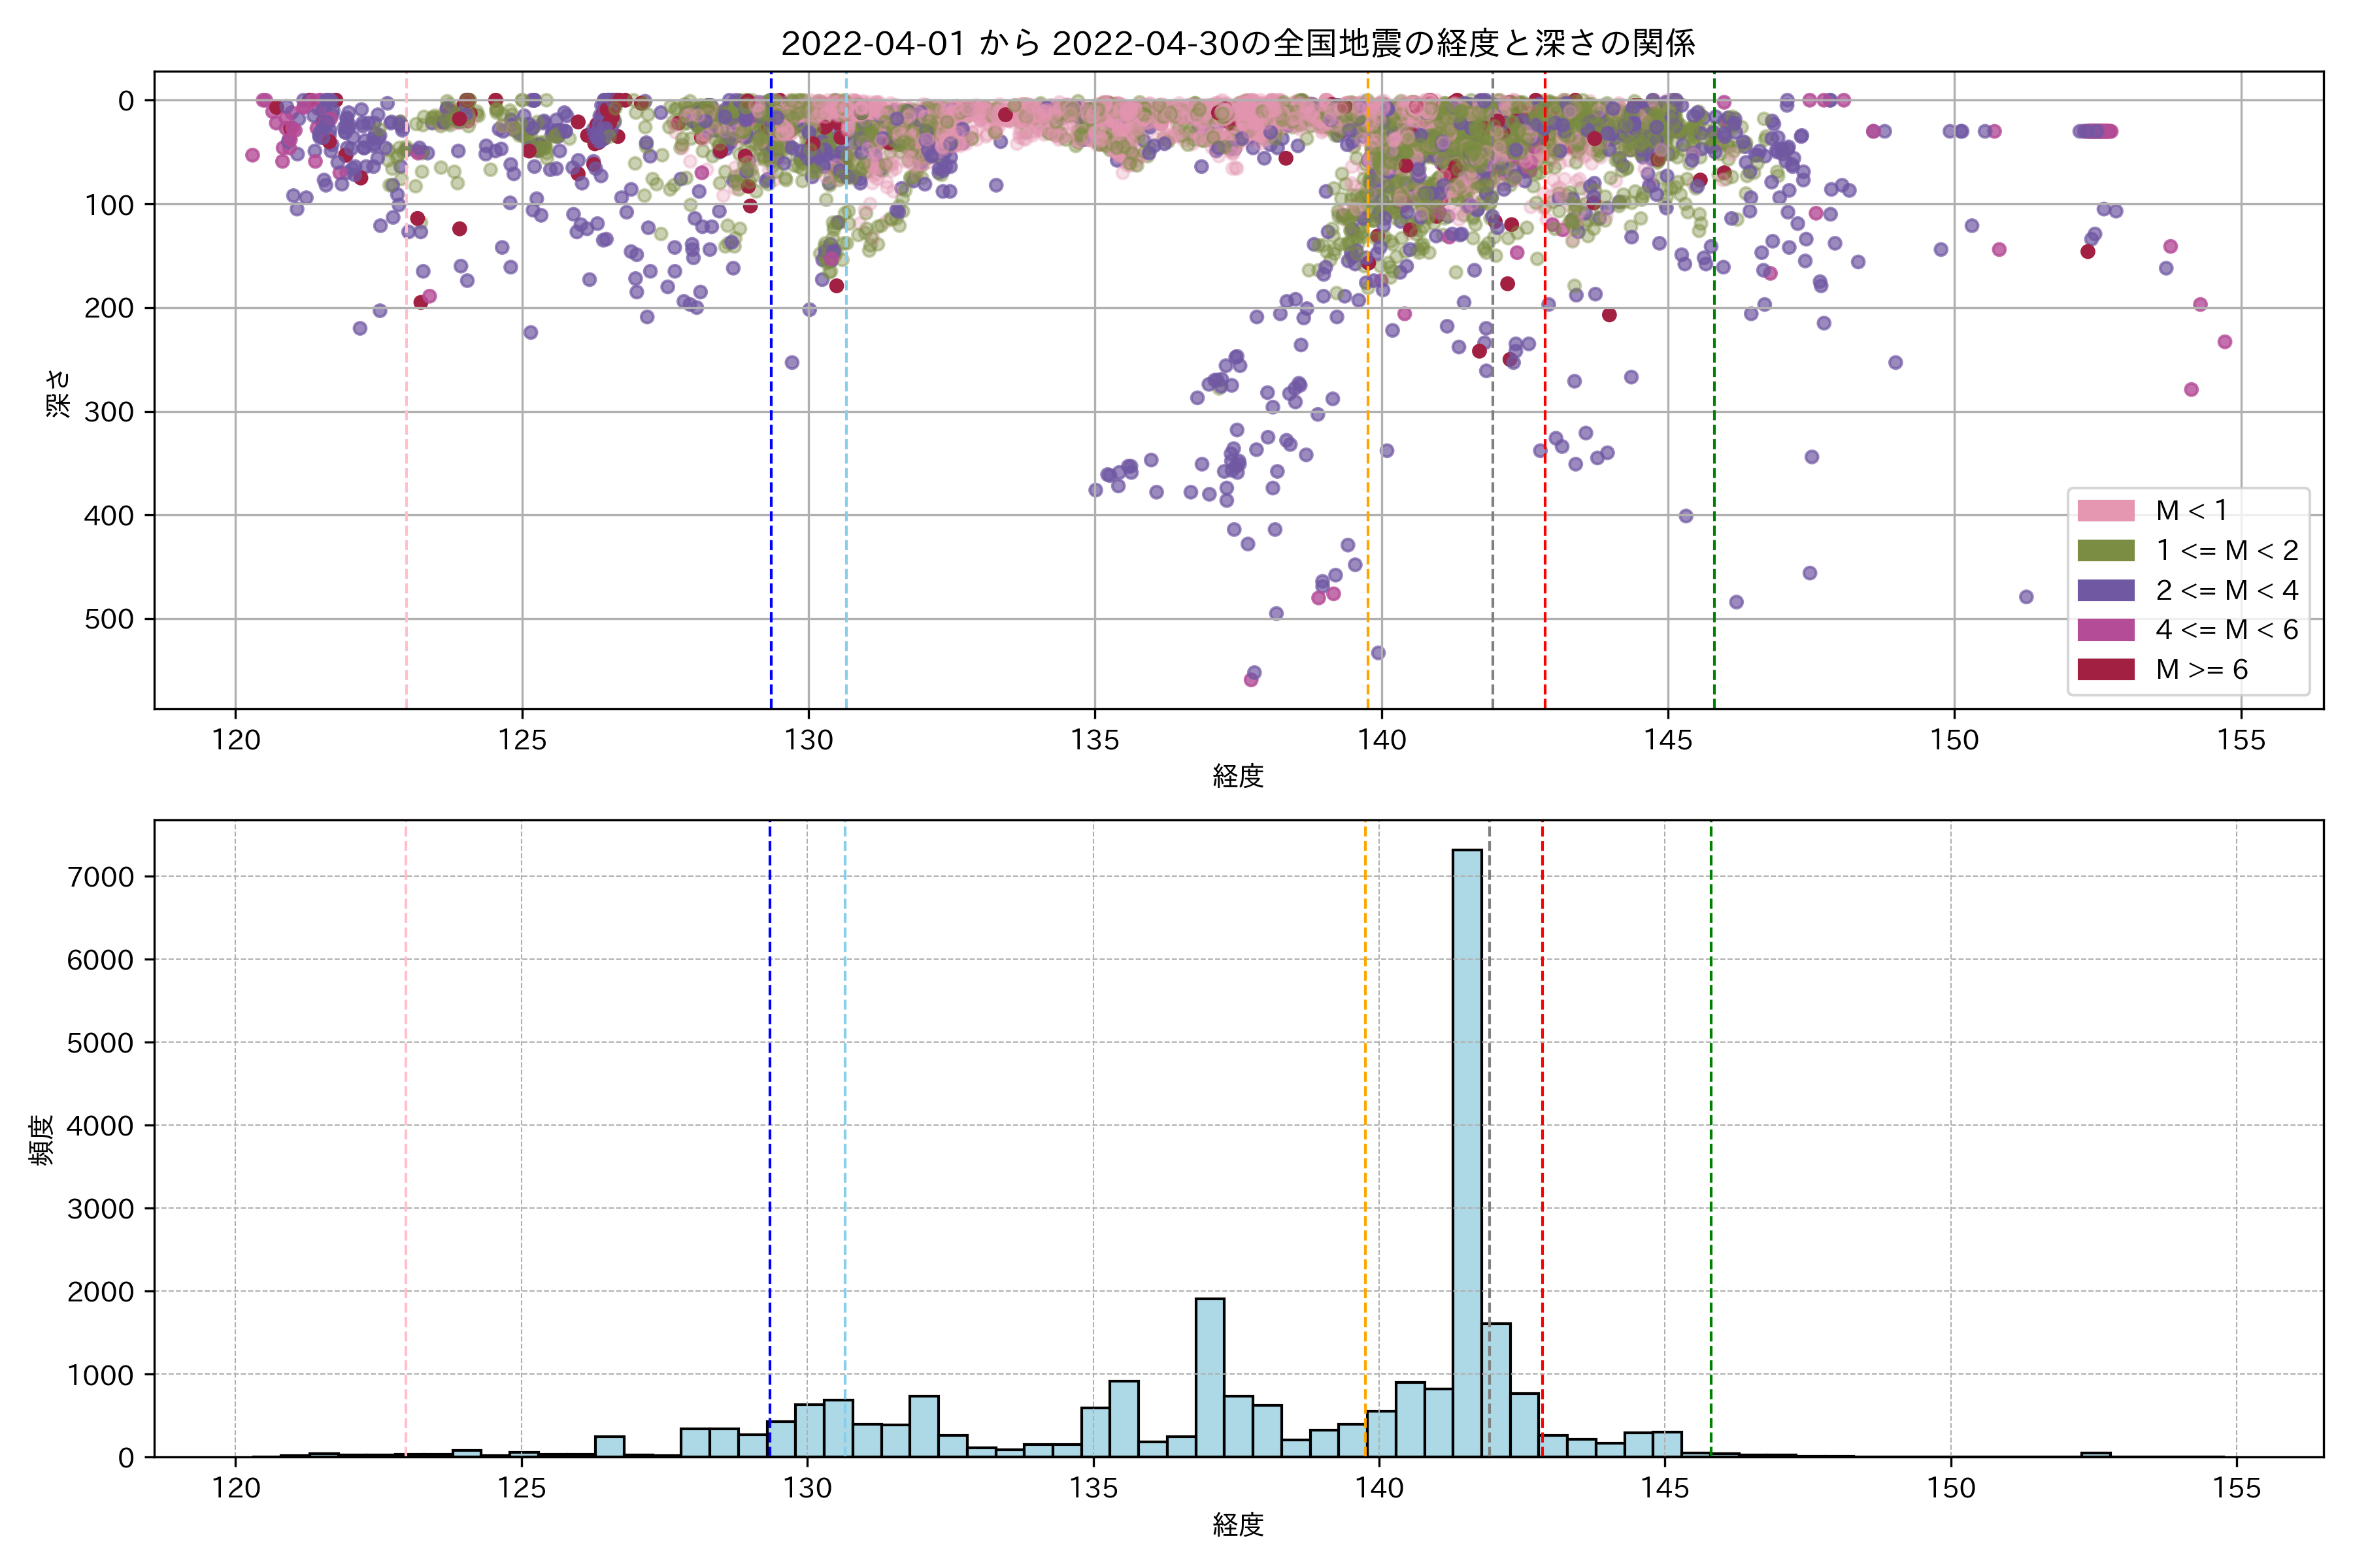Click the magenta 4 <= M < 6 legend swatch

tap(2105, 630)
